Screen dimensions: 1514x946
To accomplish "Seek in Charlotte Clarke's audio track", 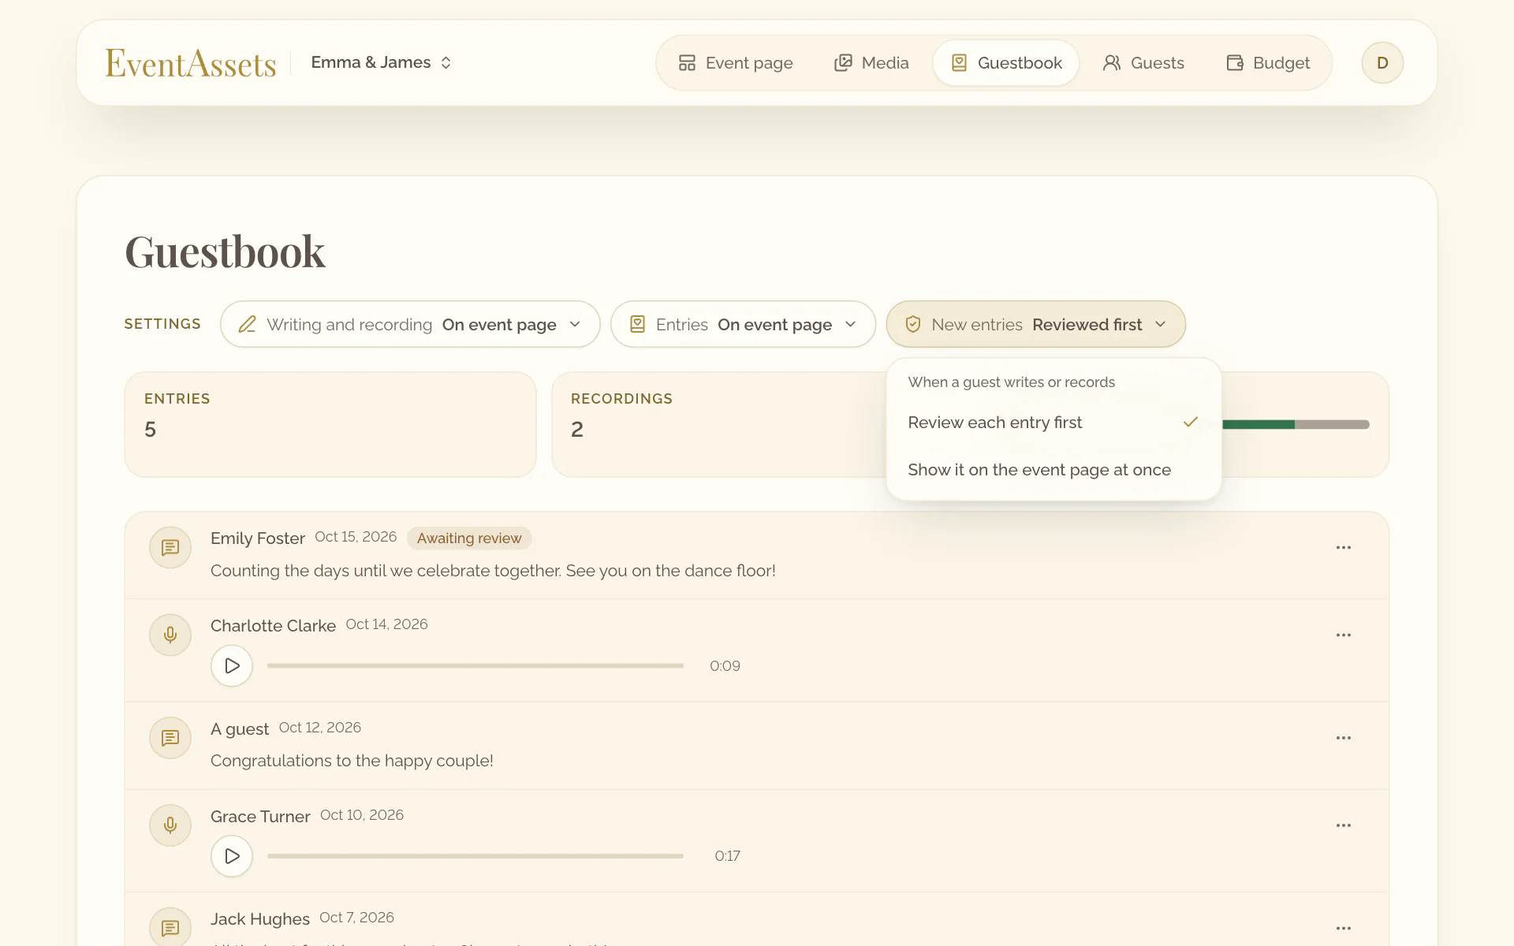I will tap(475, 666).
